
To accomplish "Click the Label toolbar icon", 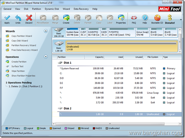I will pyautogui.click(x=110, y=18).
